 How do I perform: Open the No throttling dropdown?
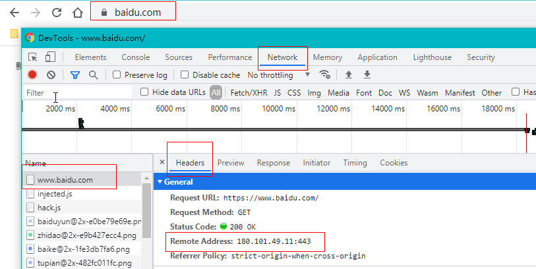[x=279, y=75]
